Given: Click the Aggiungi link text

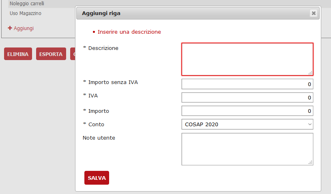Looking at the screenshot, I should tap(24, 28).
